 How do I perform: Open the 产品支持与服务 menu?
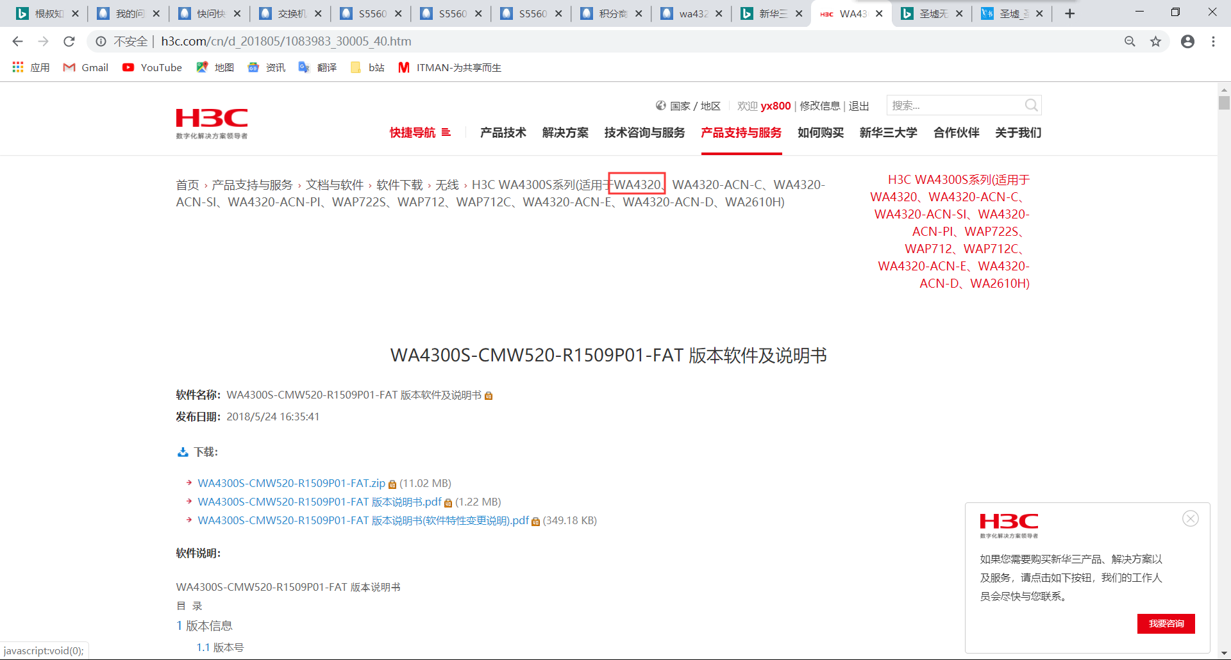coord(741,133)
